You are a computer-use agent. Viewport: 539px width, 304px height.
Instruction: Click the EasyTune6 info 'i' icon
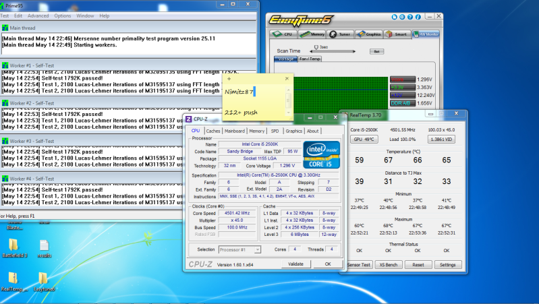[418, 17]
